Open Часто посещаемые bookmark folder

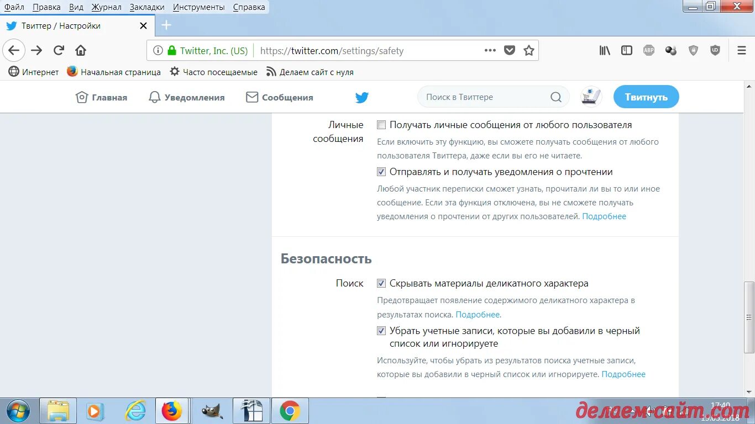click(213, 72)
